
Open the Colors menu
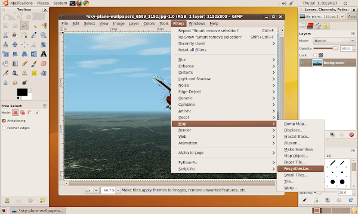tap(149, 23)
